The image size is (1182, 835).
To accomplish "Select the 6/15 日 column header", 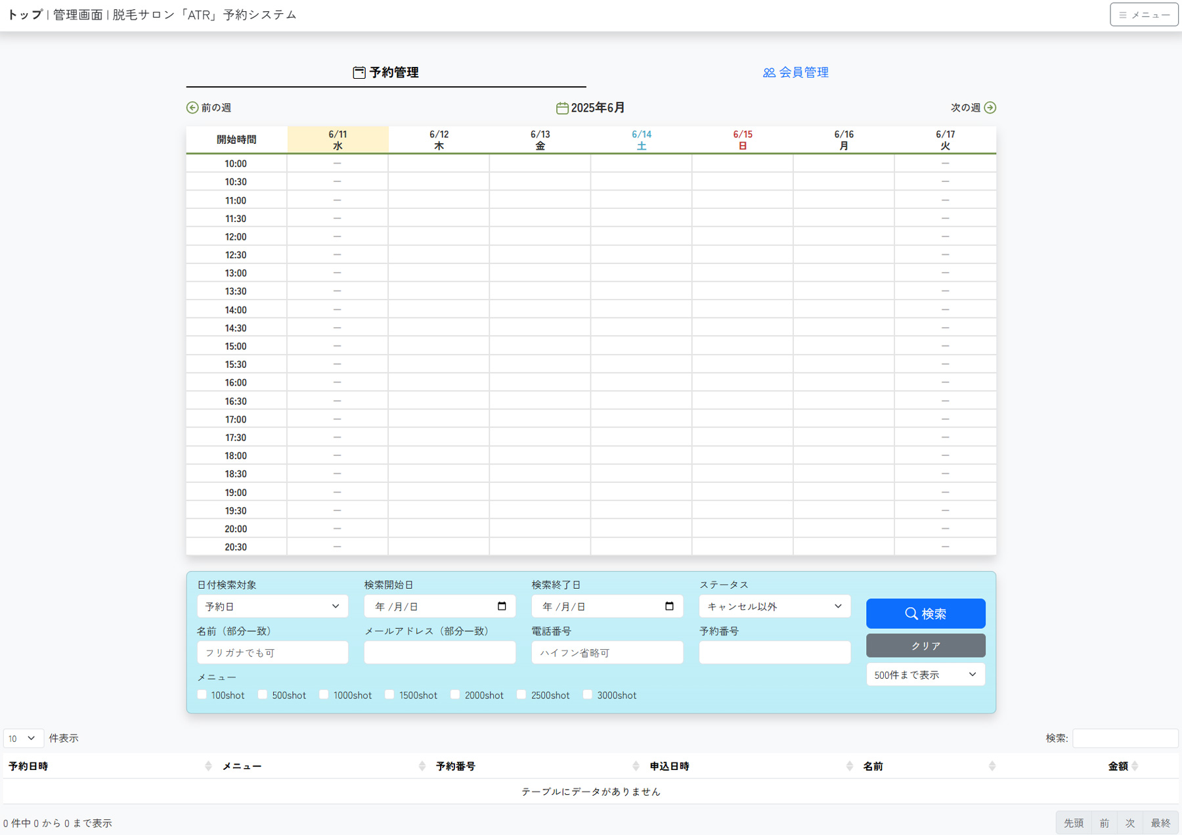I will [743, 140].
